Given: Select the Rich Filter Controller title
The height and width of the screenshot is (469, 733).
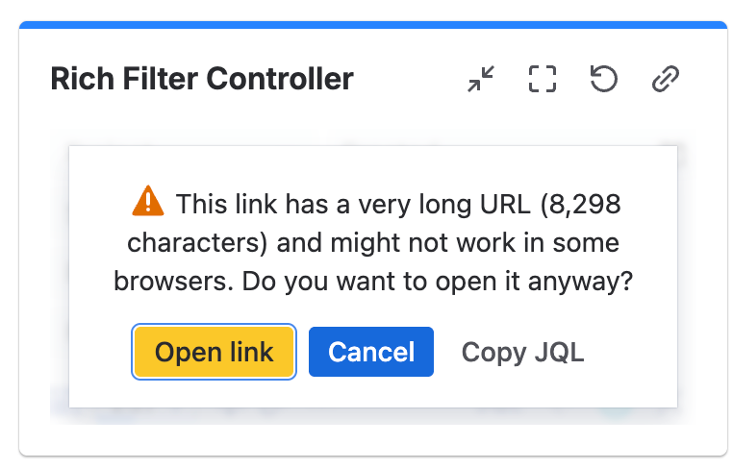Looking at the screenshot, I should (x=202, y=79).
